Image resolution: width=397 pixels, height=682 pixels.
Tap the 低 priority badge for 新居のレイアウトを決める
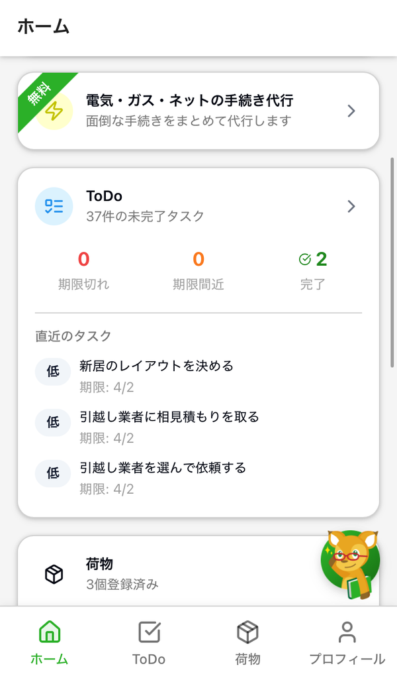pos(53,371)
